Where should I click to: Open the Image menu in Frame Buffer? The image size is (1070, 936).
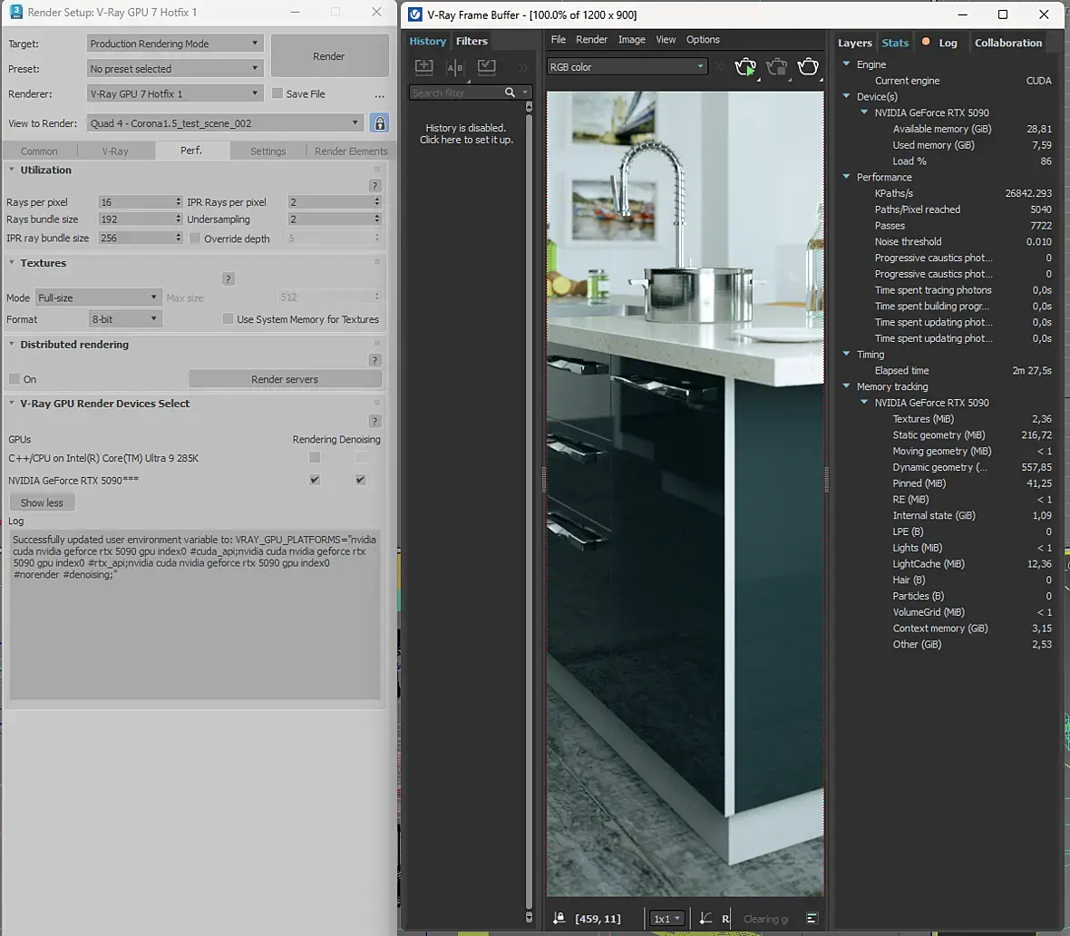(631, 40)
